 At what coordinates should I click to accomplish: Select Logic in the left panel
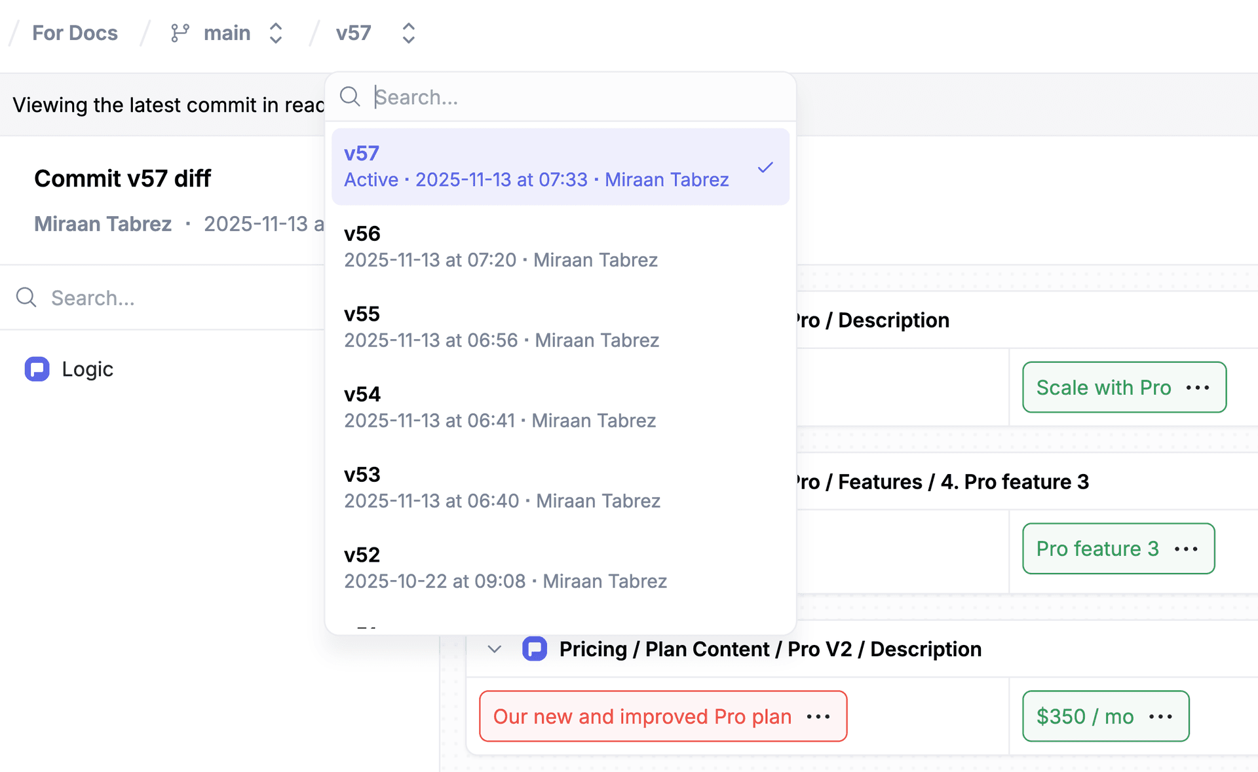pyautogui.click(x=86, y=369)
